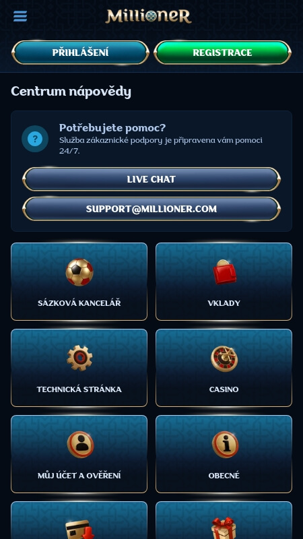
Task: Click the gift box icon
Action: pyautogui.click(x=224, y=528)
